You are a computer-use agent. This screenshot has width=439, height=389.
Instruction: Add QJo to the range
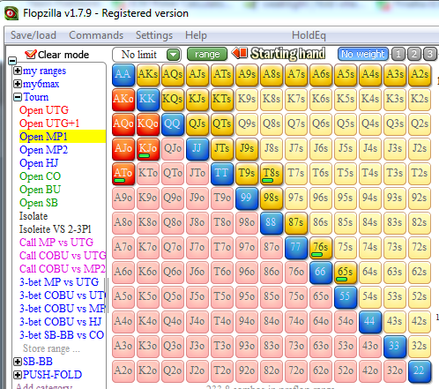(173, 149)
